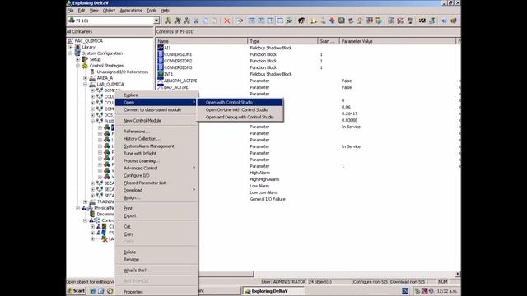Viewport: 527px width, 296px height.
Task: Collapse the LAB_QUIMICA tree node
Action: click(x=86, y=84)
